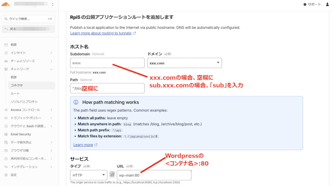Click the '^/api' code example
This screenshot has width=333, height=186.
click(x=117, y=130)
